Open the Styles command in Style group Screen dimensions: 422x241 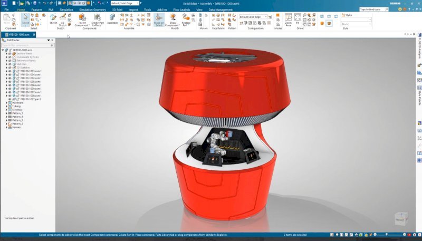coord(347,15)
